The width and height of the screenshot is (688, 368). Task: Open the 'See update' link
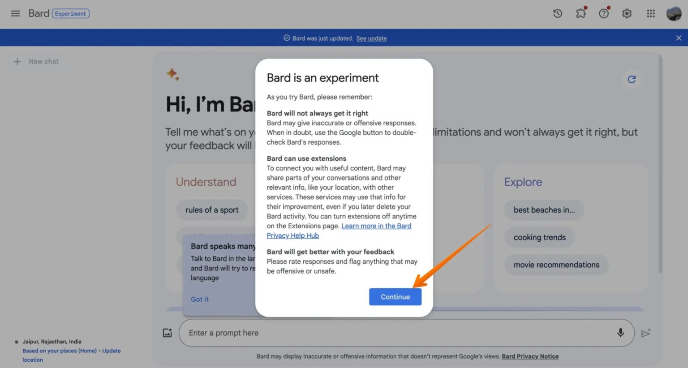[371, 38]
